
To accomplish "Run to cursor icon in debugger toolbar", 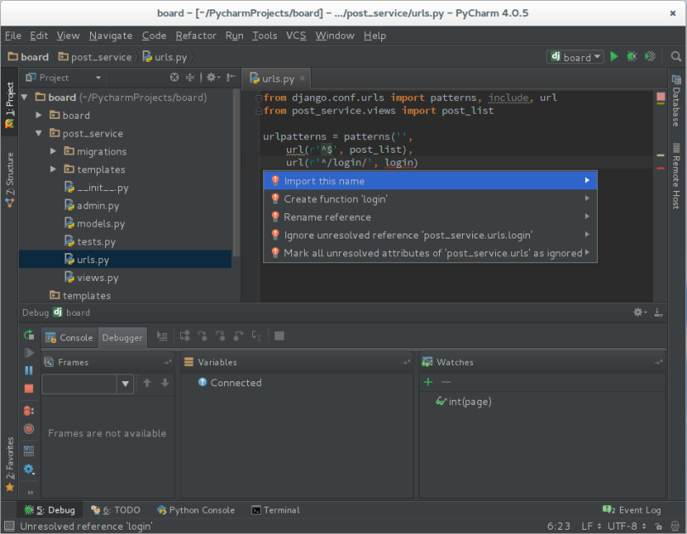I will tap(256, 336).
